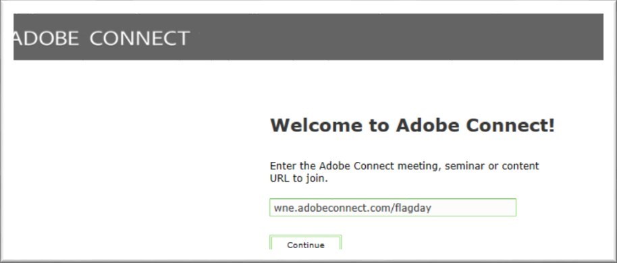Click the word CONNECT in the banner
Screen dimensions: 617x263
140,38
